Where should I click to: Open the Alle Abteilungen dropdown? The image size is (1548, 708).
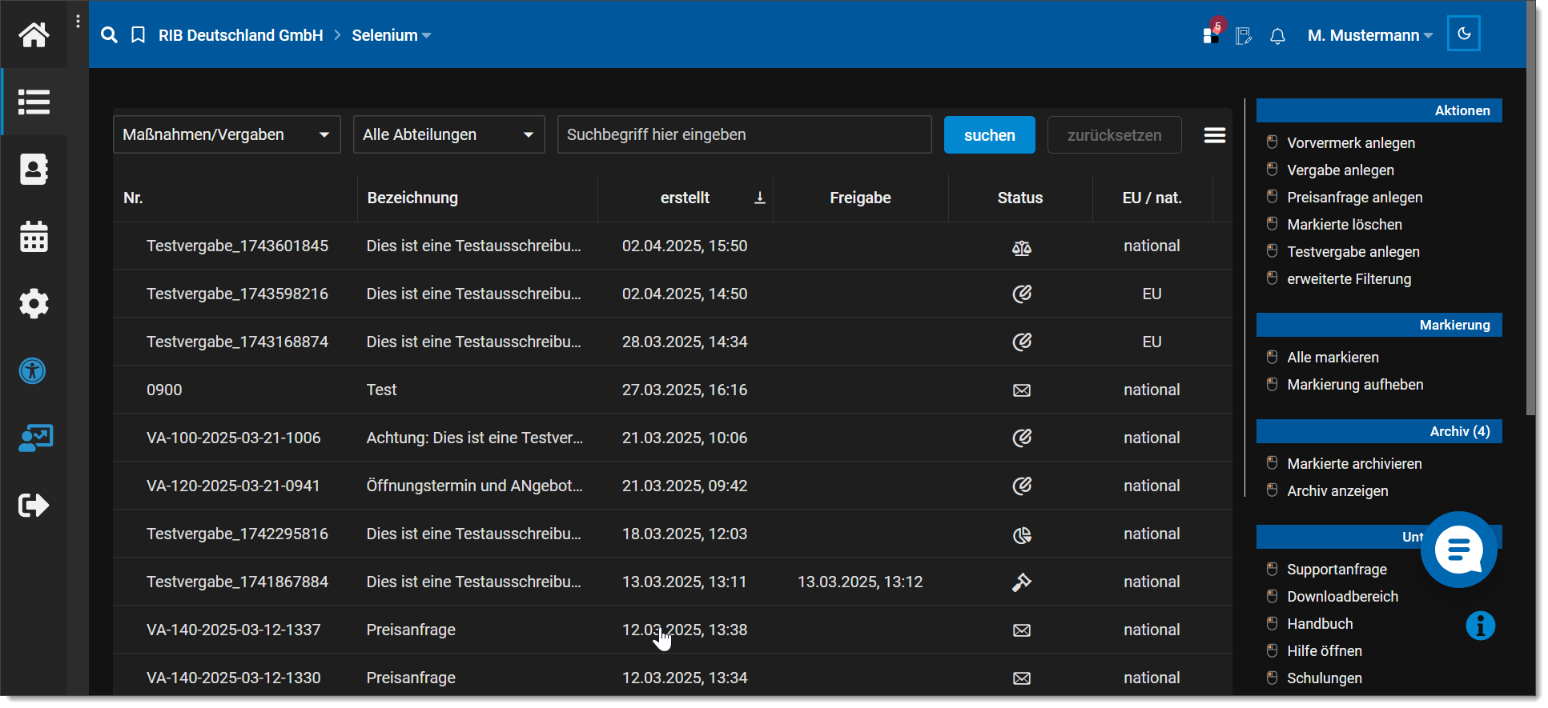[x=448, y=134]
